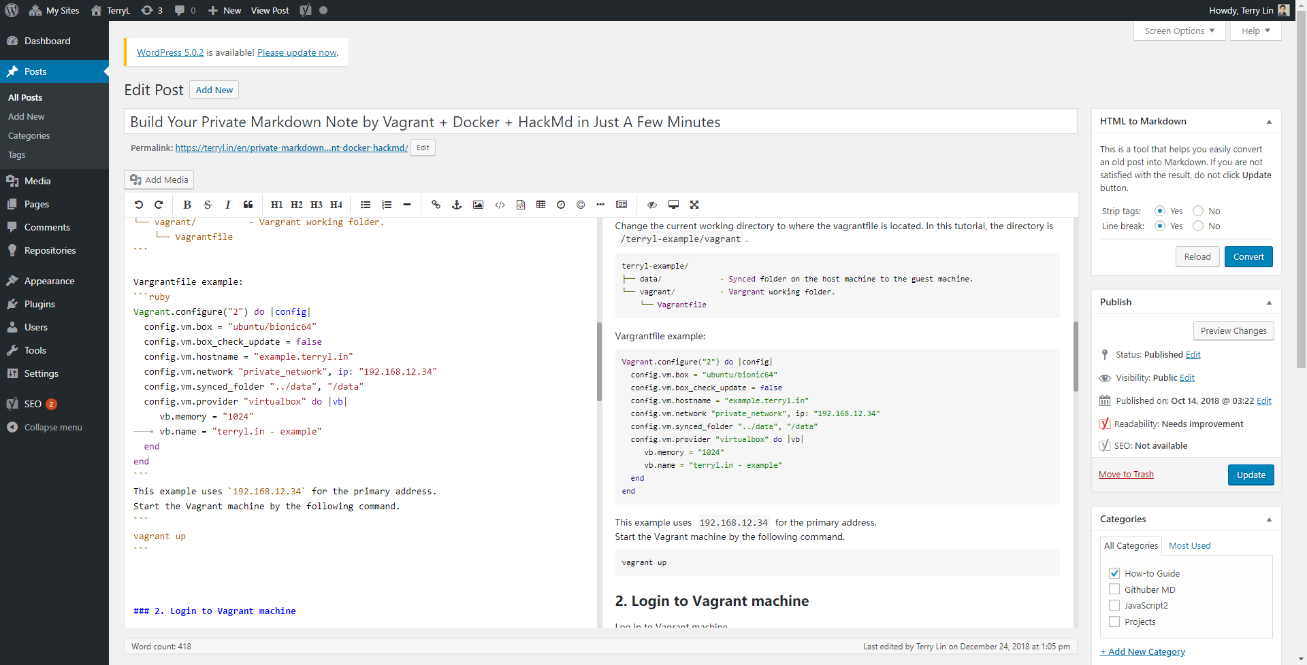Viewport: 1307px width, 665px height.
Task: Select Line break Yes radio button
Action: click(x=1160, y=226)
